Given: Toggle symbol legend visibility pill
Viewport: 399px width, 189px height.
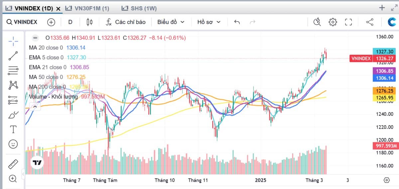Looking at the screenshot, I should pos(35,38).
